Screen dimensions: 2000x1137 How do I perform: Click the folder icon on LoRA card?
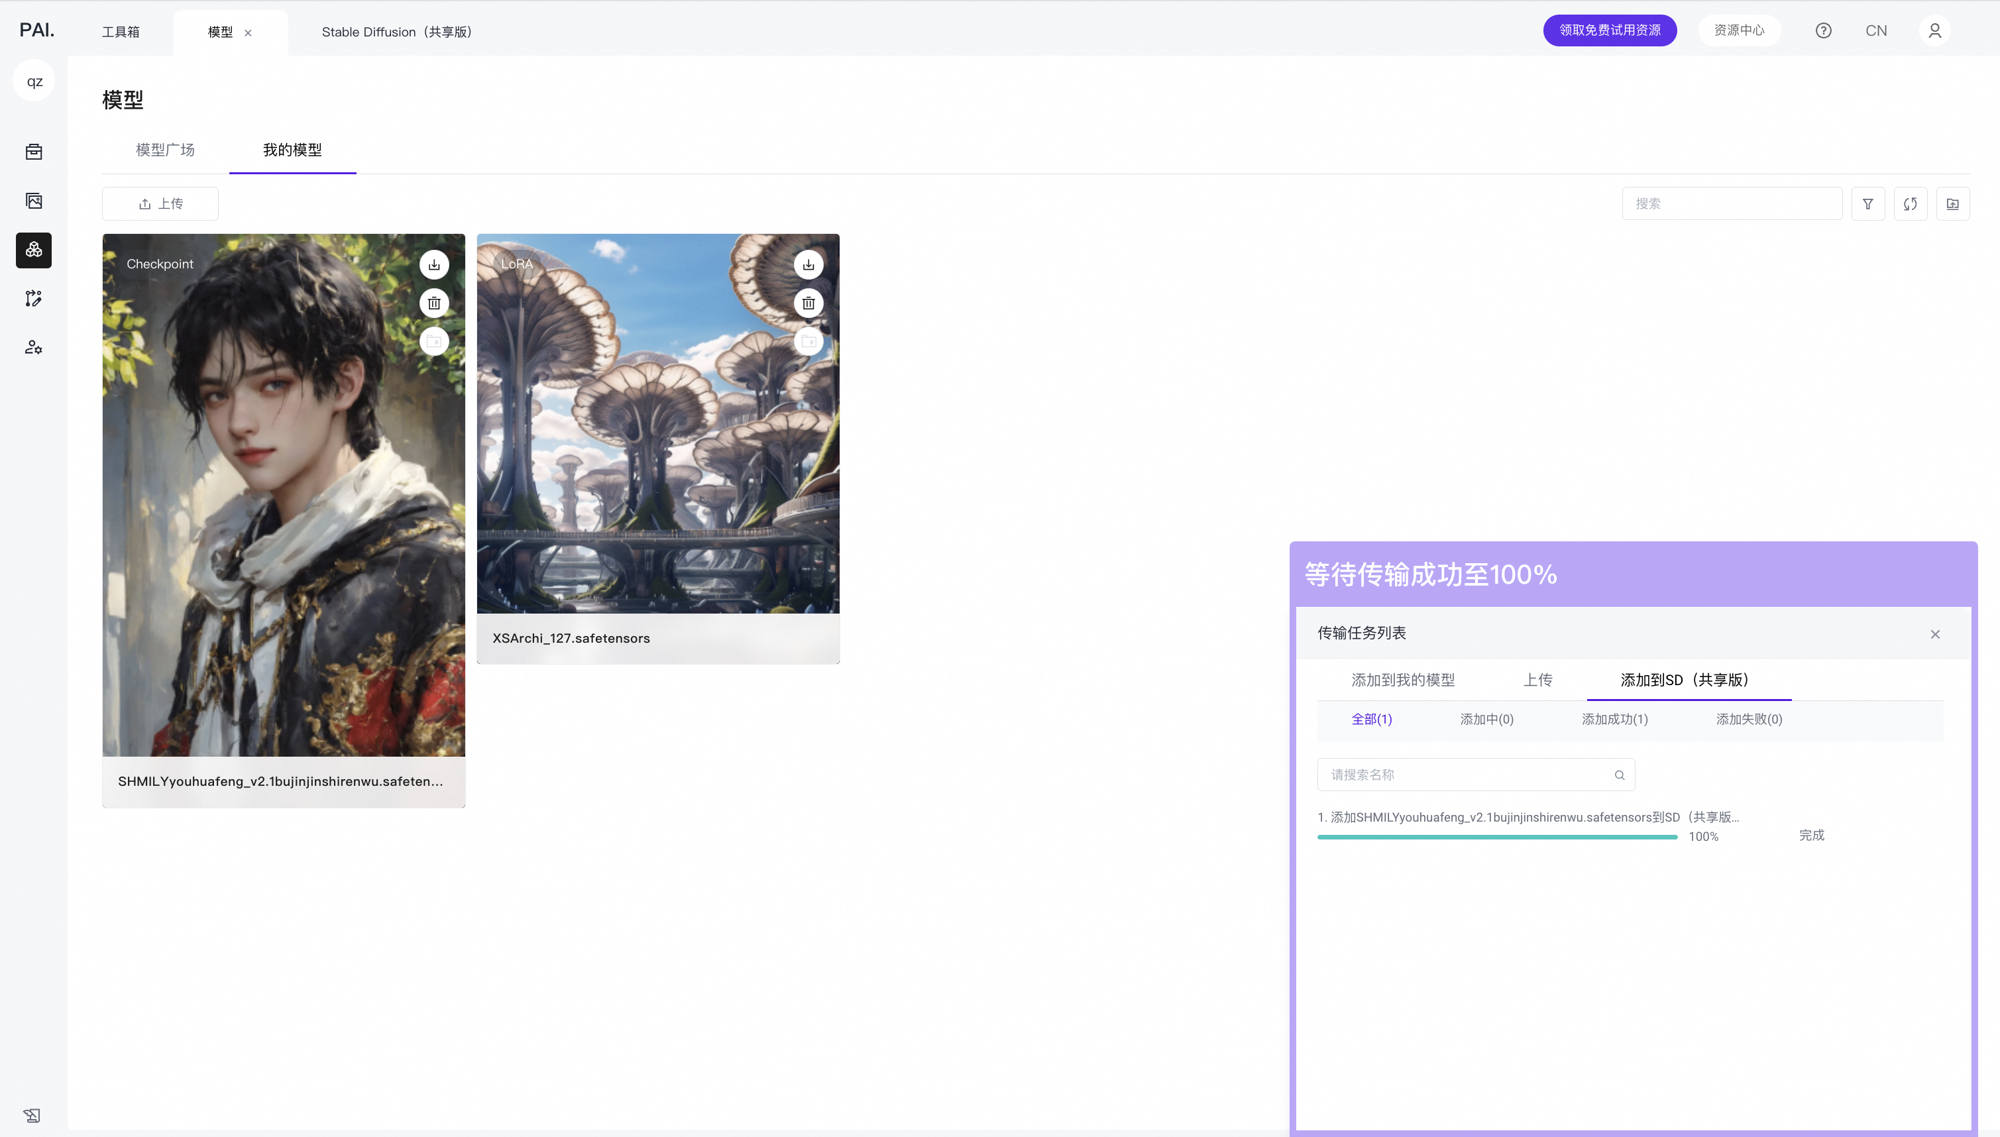pyautogui.click(x=809, y=341)
